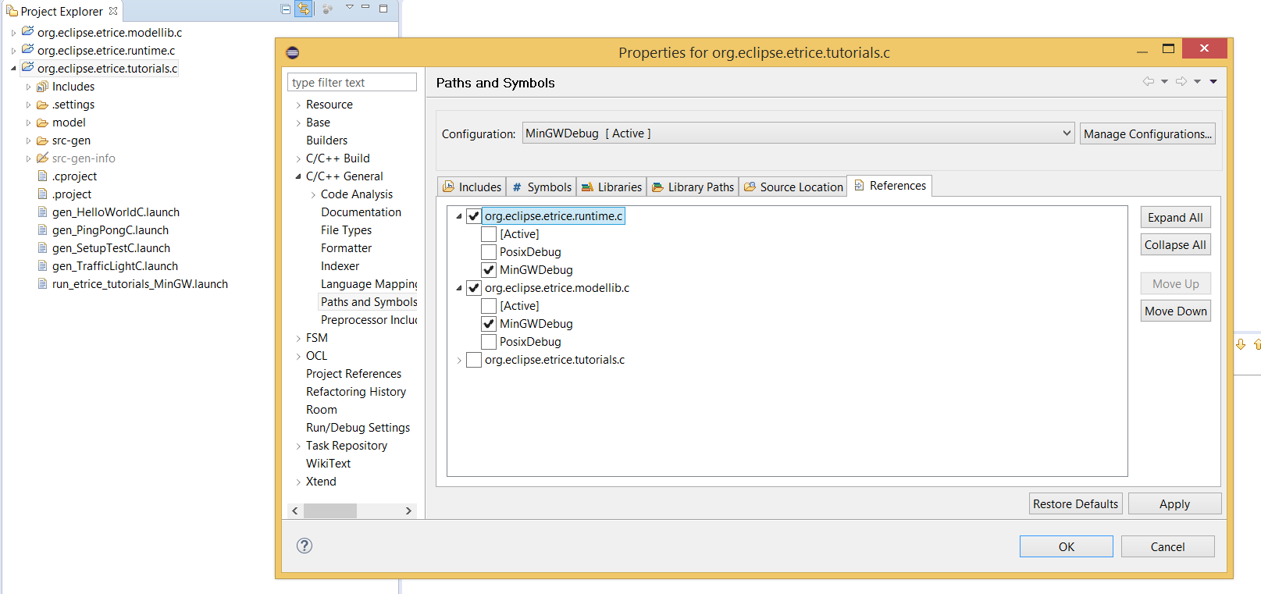
Task: Go forward using the navigation forward arrow
Action: [x=1181, y=81]
